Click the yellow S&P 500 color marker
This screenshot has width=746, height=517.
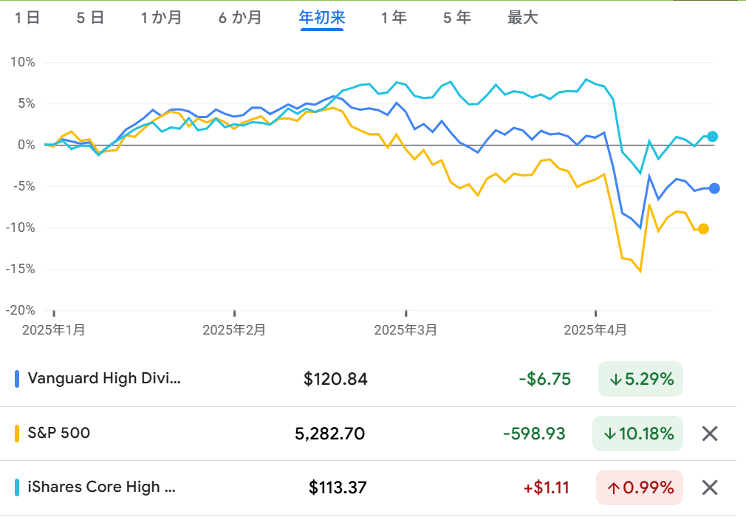17,434
